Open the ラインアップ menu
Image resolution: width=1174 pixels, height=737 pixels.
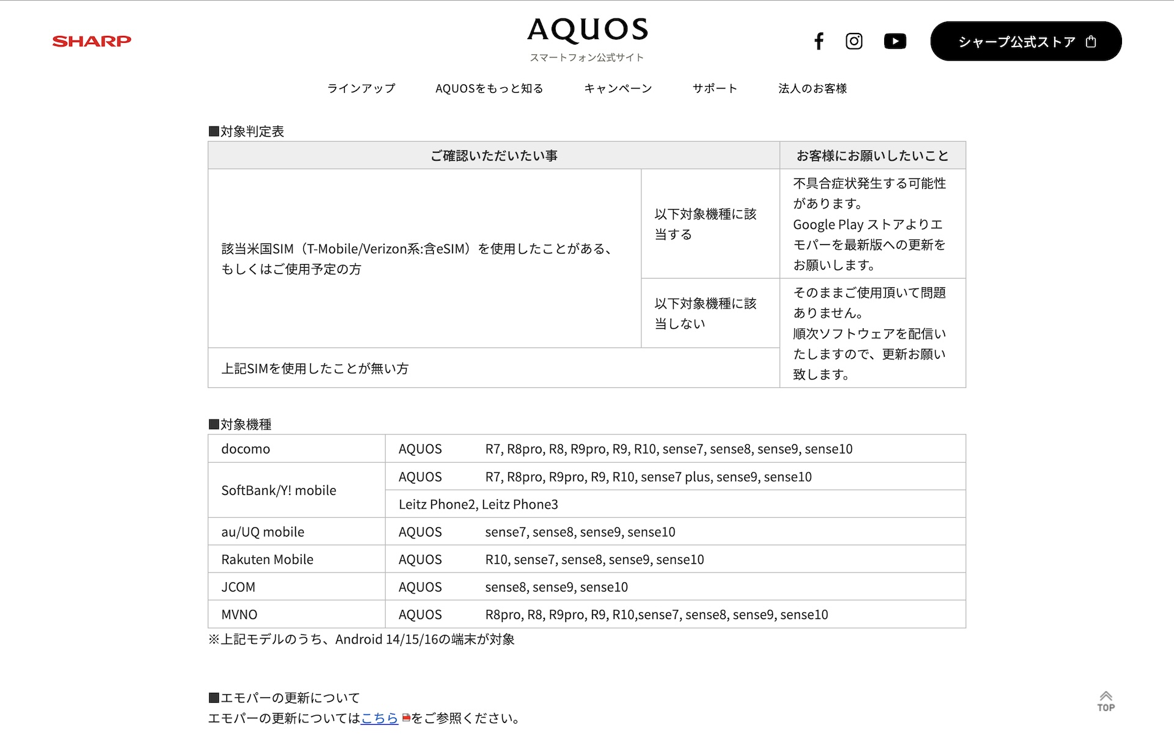[x=361, y=89]
